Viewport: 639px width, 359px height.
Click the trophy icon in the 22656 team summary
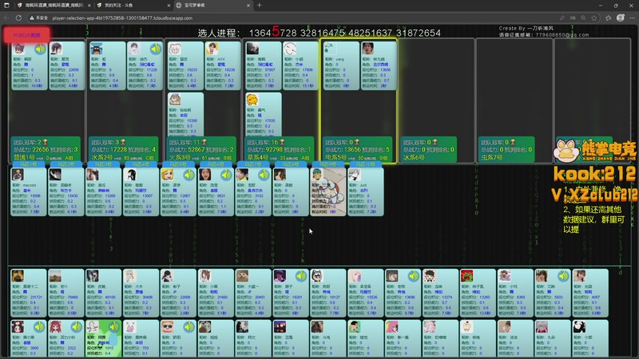coord(45,142)
